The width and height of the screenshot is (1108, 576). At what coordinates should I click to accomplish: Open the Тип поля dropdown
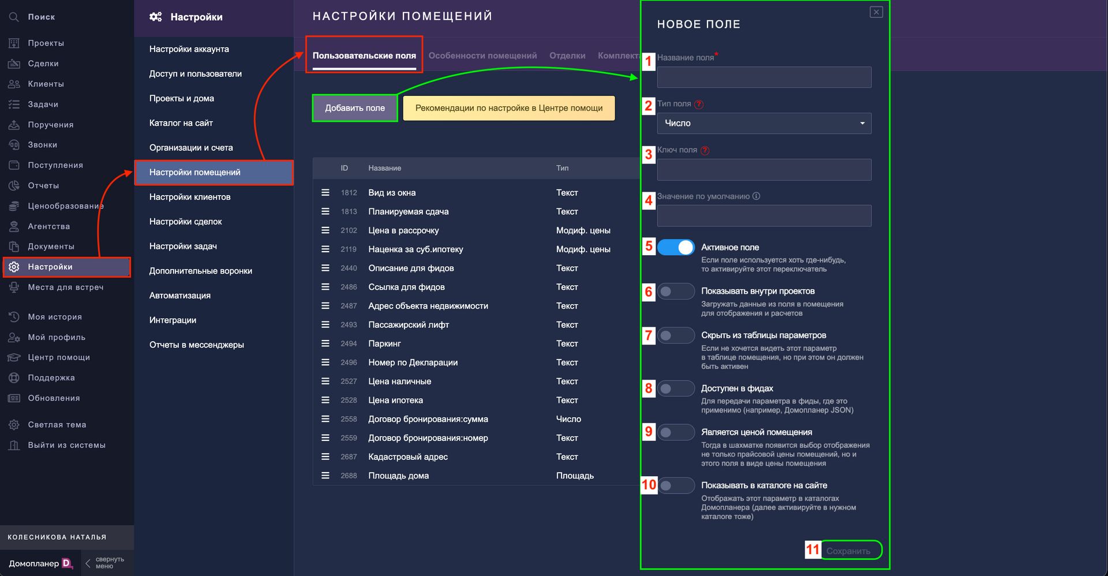(763, 124)
